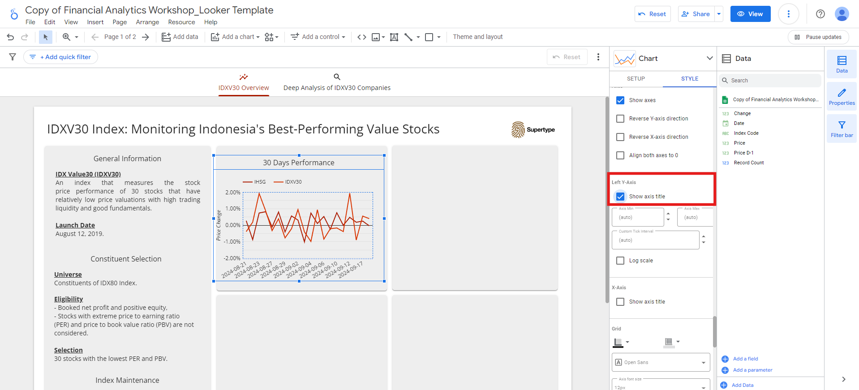The width and height of the screenshot is (859, 390).
Task: Open the Arrange menu
Action: [147, 22]
